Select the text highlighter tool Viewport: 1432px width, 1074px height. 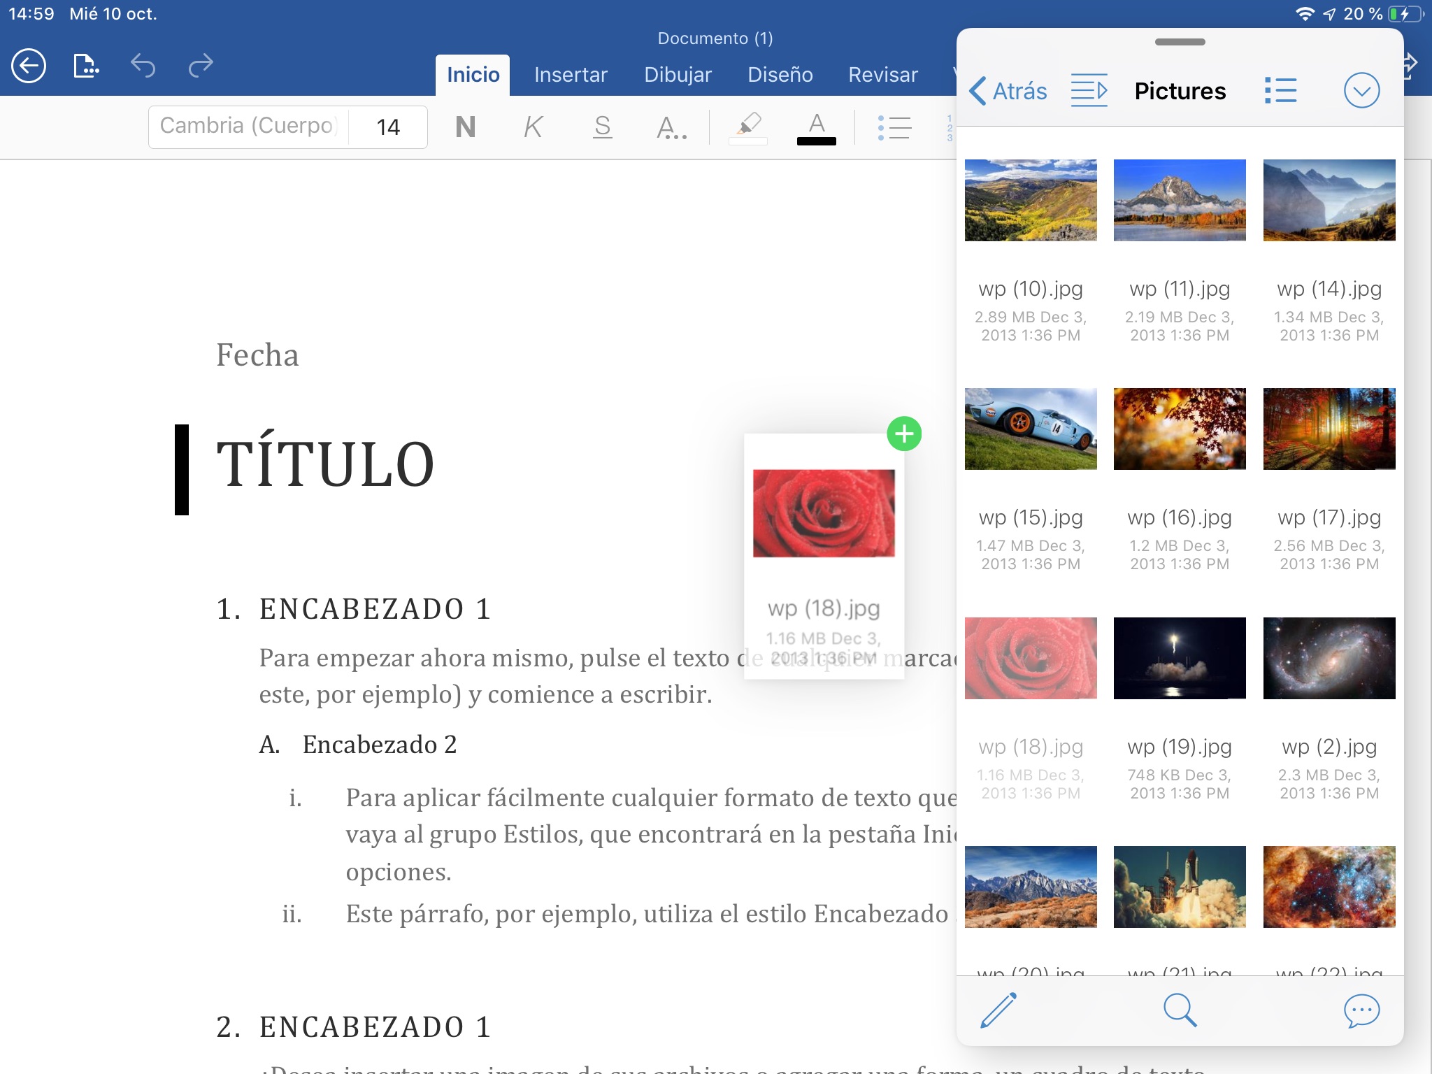click(x=748, y=127)
